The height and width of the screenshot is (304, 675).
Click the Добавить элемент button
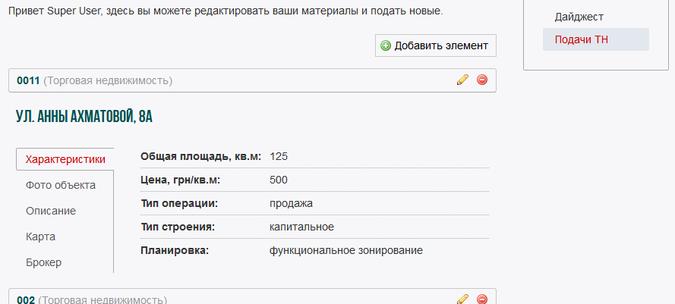[x=435, y=45]
